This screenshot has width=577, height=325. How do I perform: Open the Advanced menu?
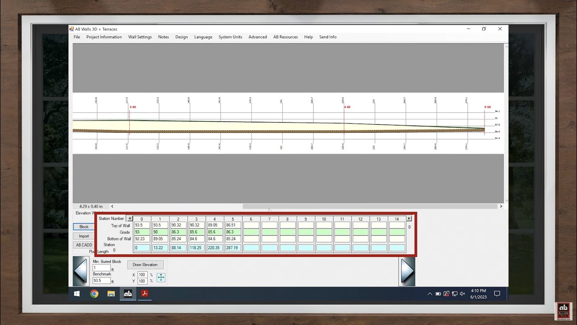[257, 37]
